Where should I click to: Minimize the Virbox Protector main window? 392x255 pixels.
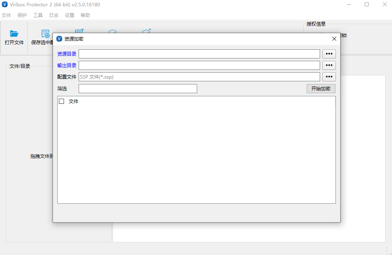[x=349, y=4]
